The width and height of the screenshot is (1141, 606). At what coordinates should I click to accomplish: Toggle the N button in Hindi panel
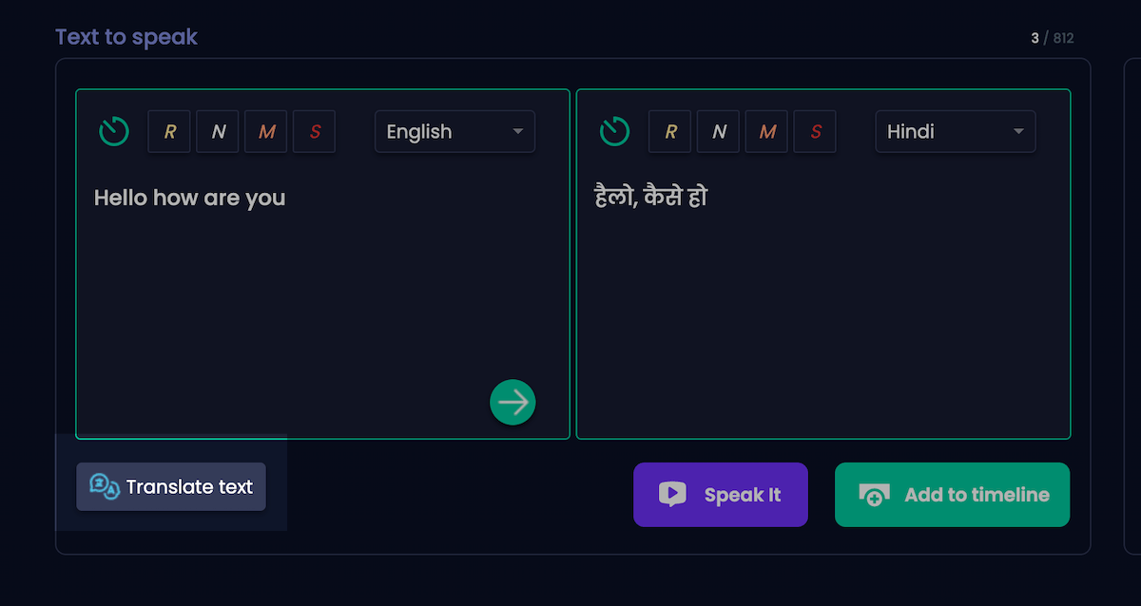coord(719,132)
